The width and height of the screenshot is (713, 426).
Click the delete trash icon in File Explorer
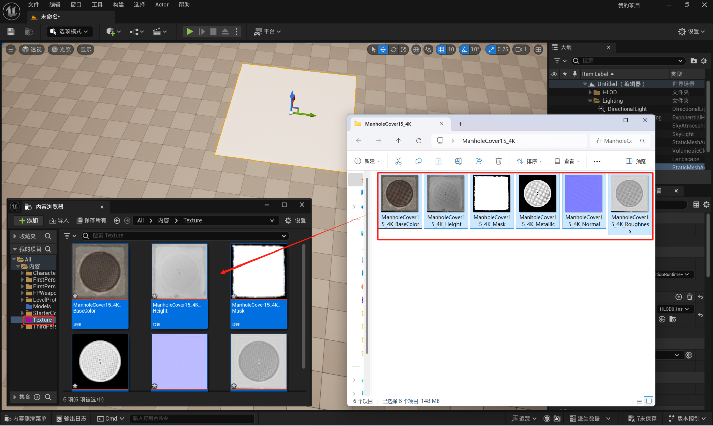(498, 161)
